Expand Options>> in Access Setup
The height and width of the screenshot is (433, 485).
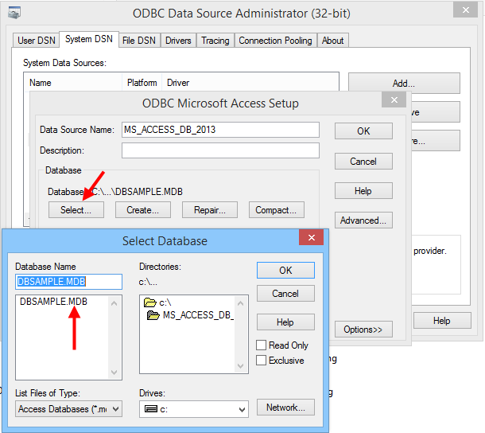point(364,330)
